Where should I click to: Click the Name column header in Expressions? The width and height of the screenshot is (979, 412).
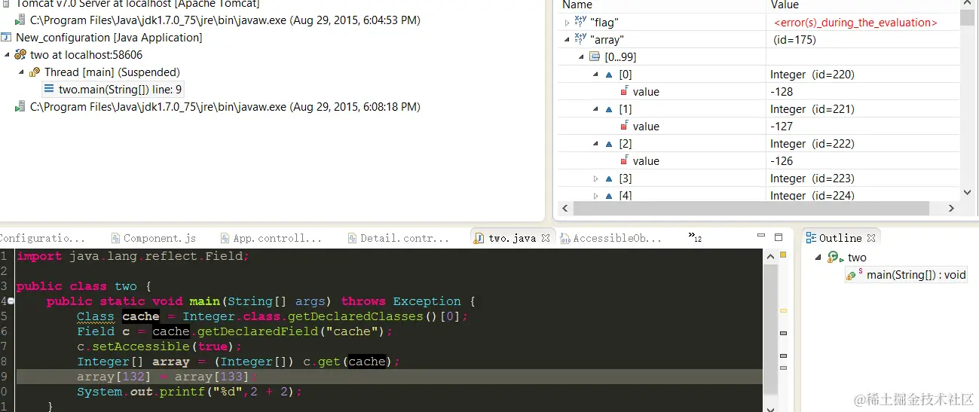click(x=577, y=5)
